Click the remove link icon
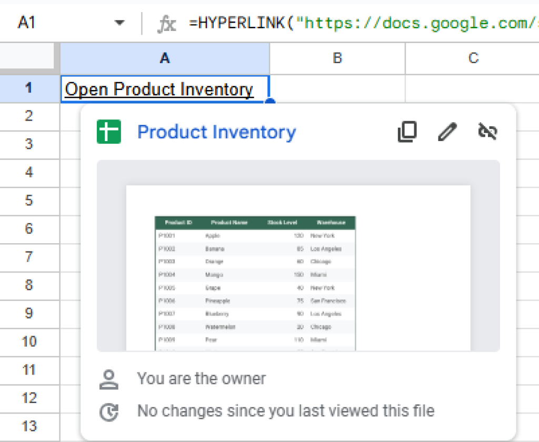The image size is (539, 442). [487, 132]
